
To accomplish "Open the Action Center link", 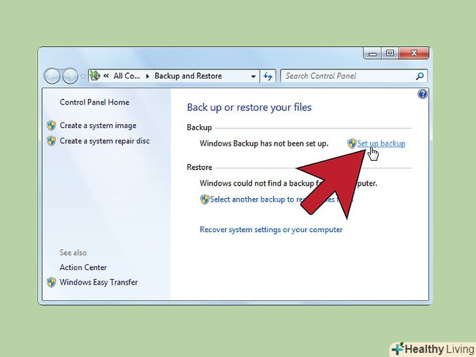I will click(83, 267).
